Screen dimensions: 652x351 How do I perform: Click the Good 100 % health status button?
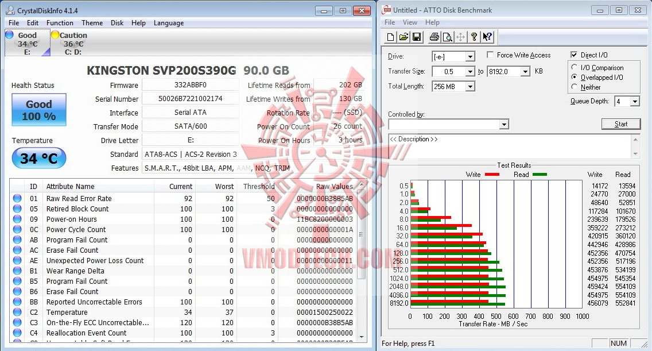point(38,110)
